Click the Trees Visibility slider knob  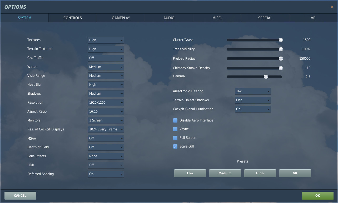coord(281,49)
